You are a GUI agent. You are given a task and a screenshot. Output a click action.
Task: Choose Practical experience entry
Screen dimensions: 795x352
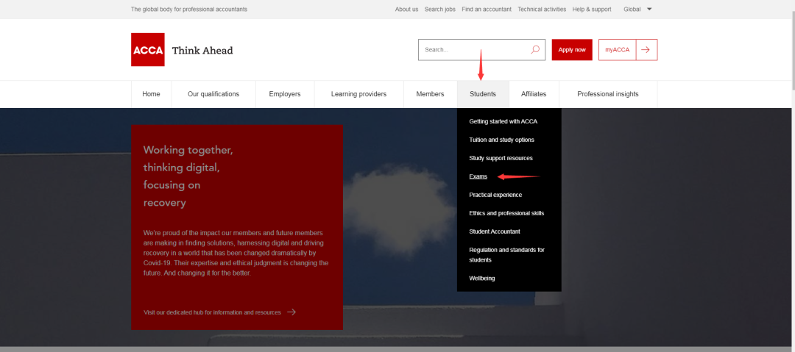pyautogui.click(x=495, y=195)
